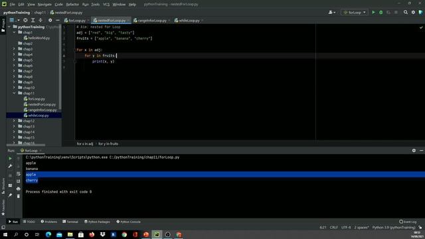The width and height of the screenshot is (425, 239).
Task: Expand the chap14 folder
Action: [x=14, y=132]
